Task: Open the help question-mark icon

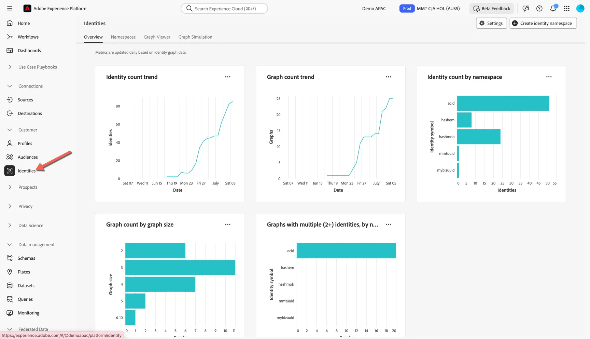Action: click(539, 9)
